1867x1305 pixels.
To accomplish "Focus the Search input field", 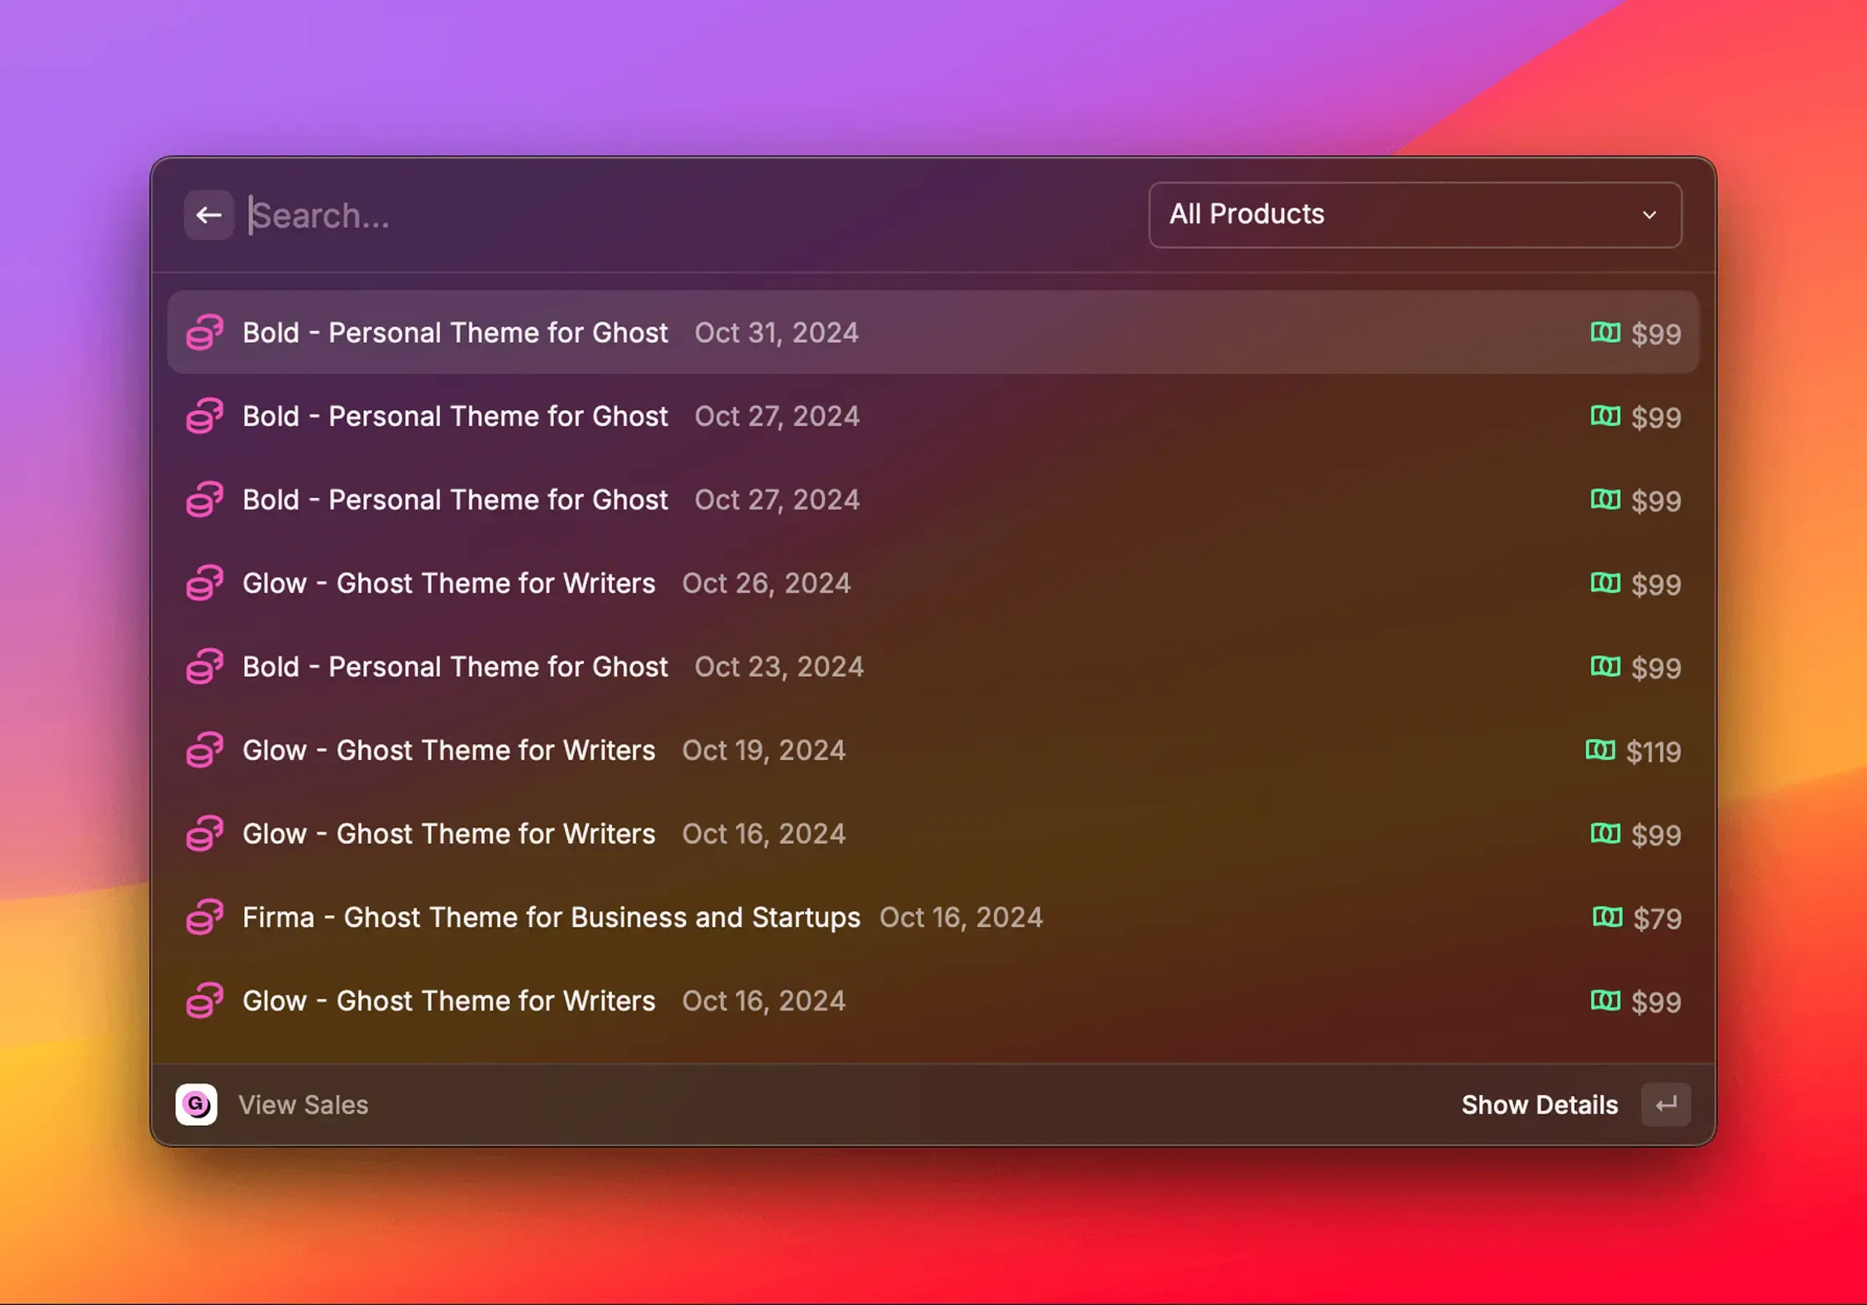I will click(669, 216).
